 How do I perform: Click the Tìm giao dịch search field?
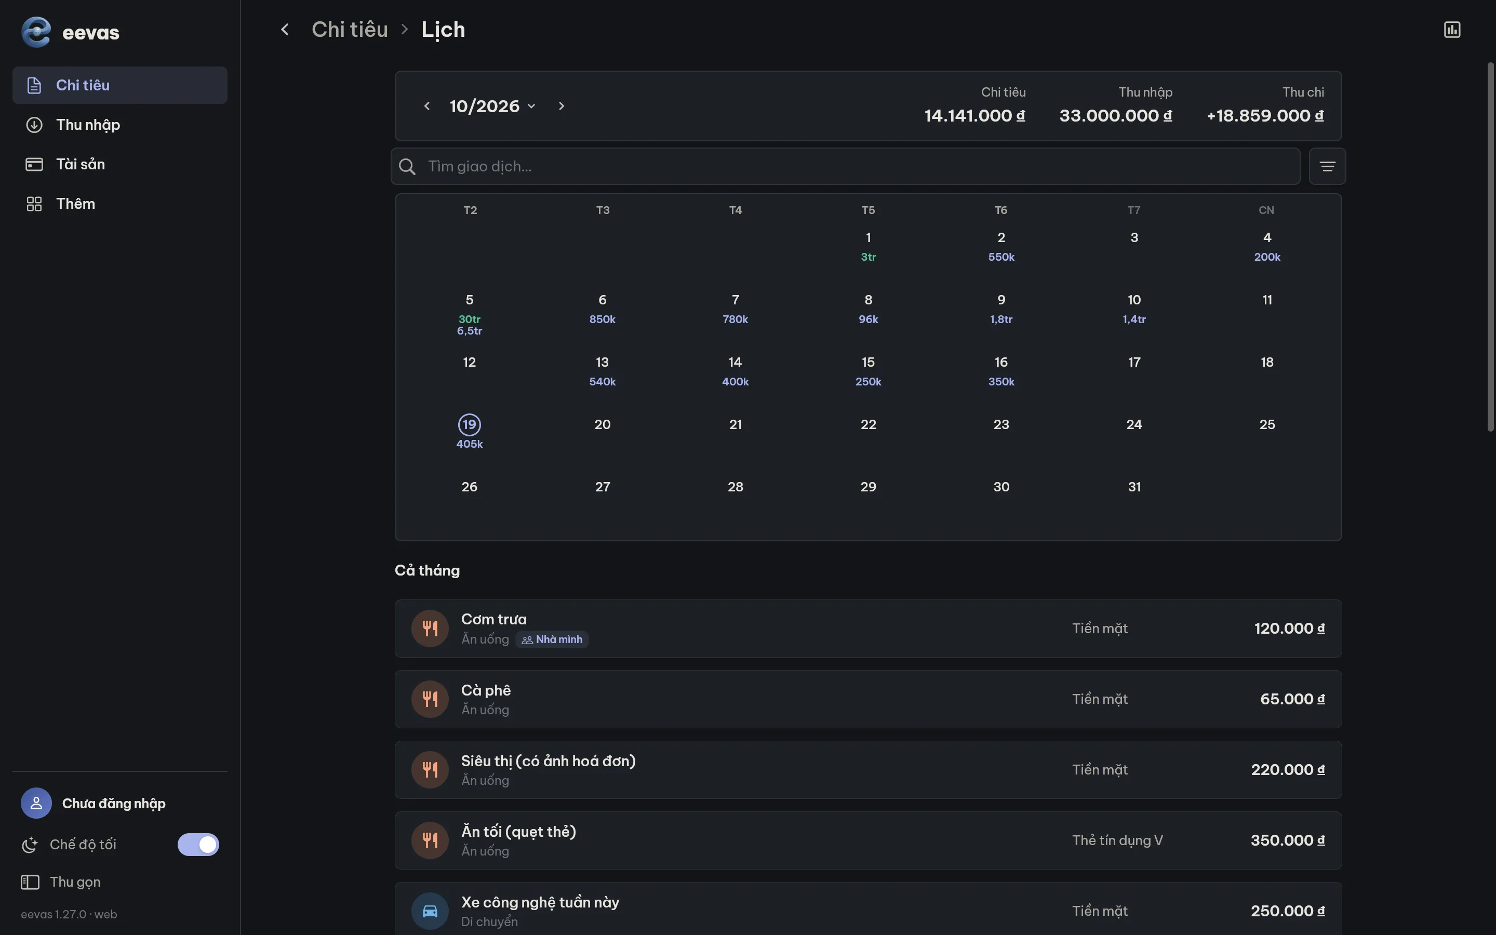845,166
